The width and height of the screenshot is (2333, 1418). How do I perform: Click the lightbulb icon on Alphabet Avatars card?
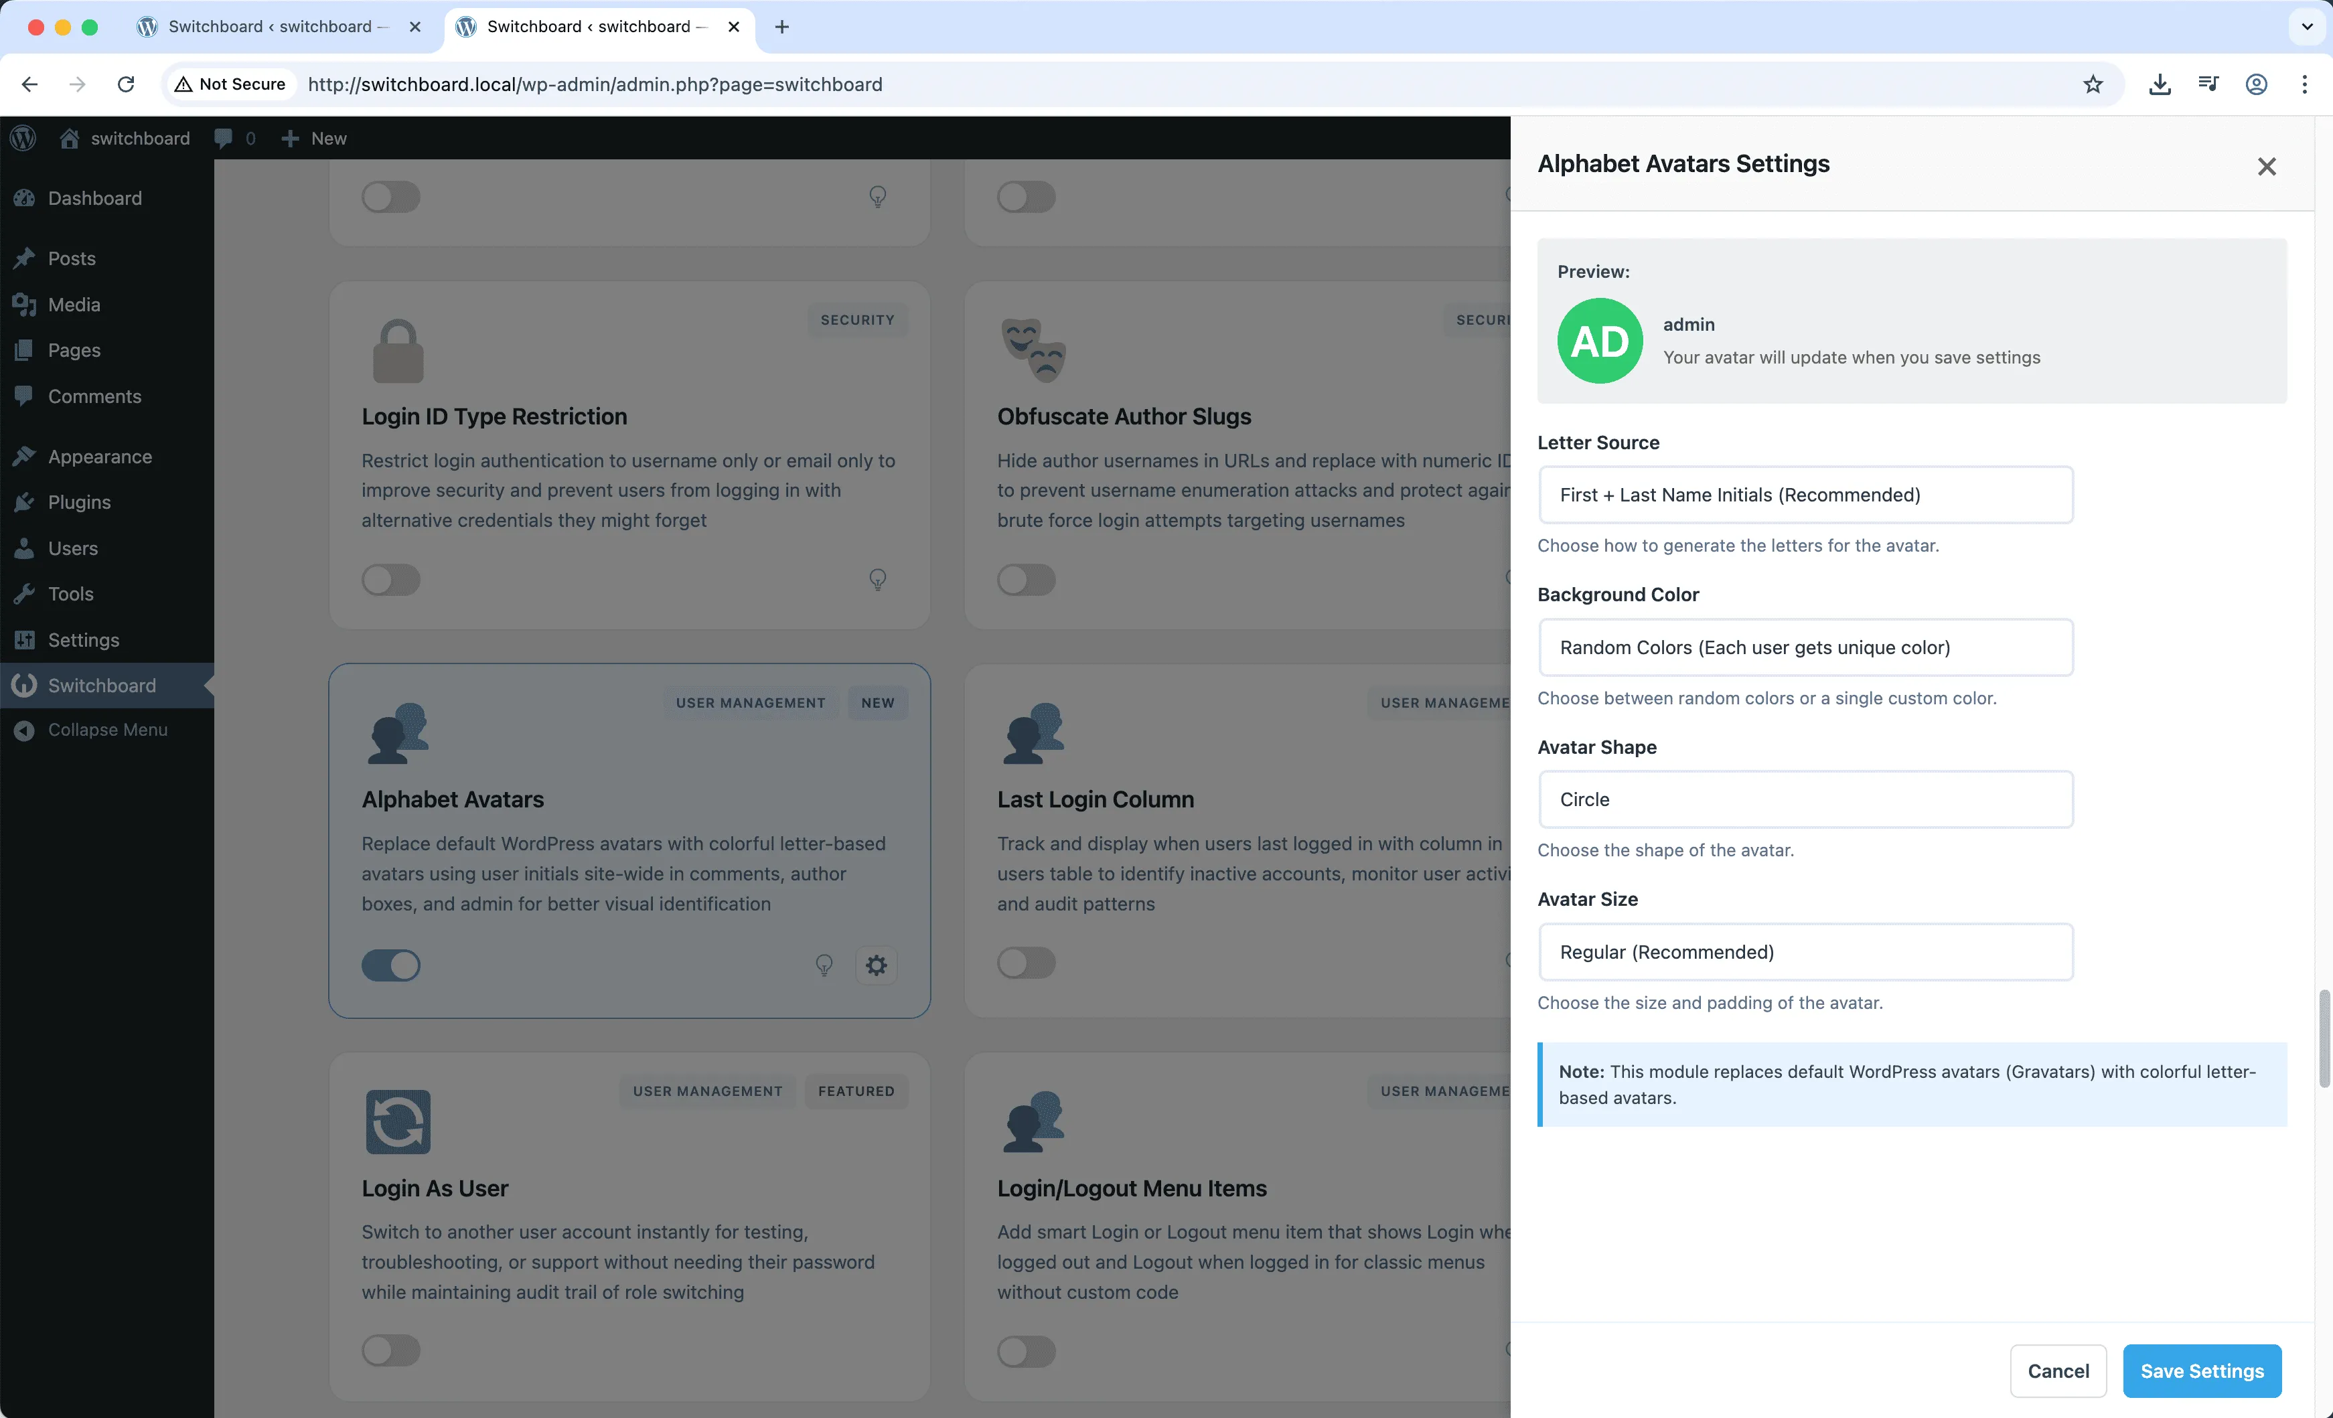point(825,965)
